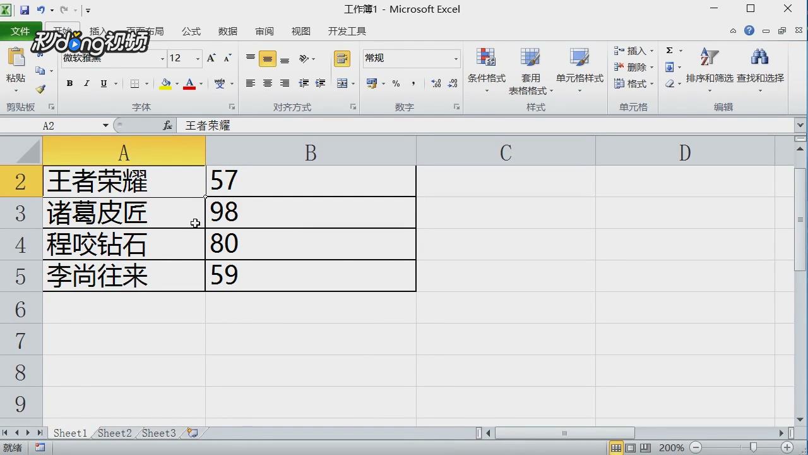Open Format as Table (套用表格格式)
This screenshot has height=455, width=808.
point(531,71)
